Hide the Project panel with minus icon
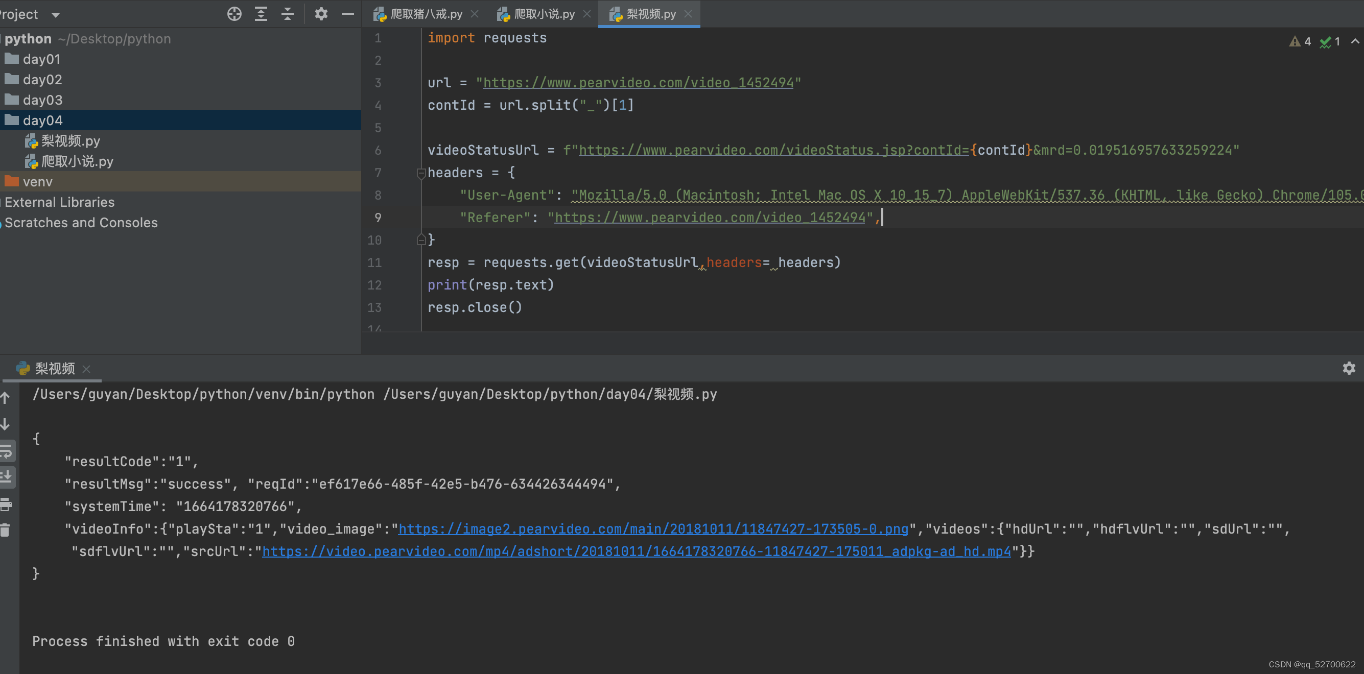 [347, 14]
